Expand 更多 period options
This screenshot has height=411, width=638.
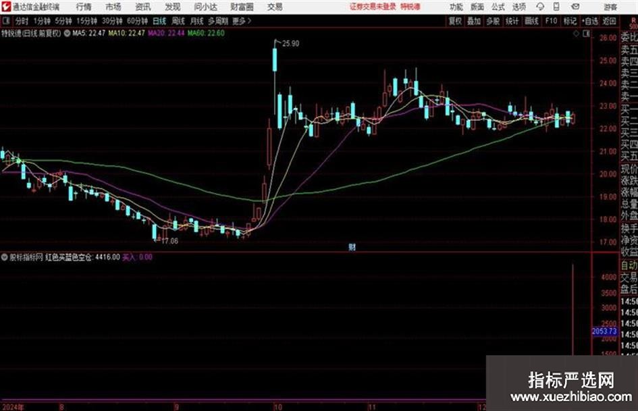click(x=242, y=21)
